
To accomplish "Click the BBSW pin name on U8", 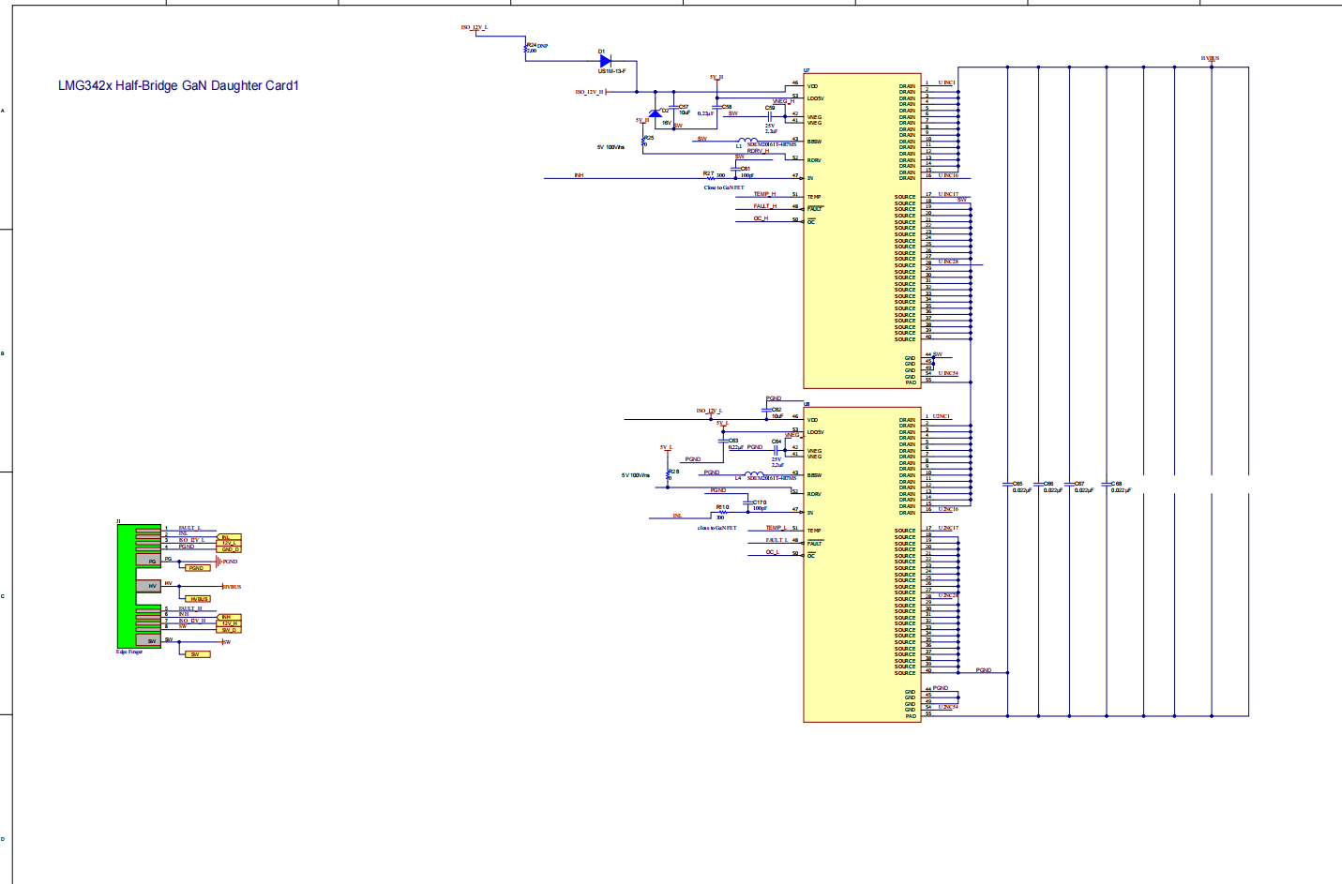I will pyautogui.click(x=814, y=475).
